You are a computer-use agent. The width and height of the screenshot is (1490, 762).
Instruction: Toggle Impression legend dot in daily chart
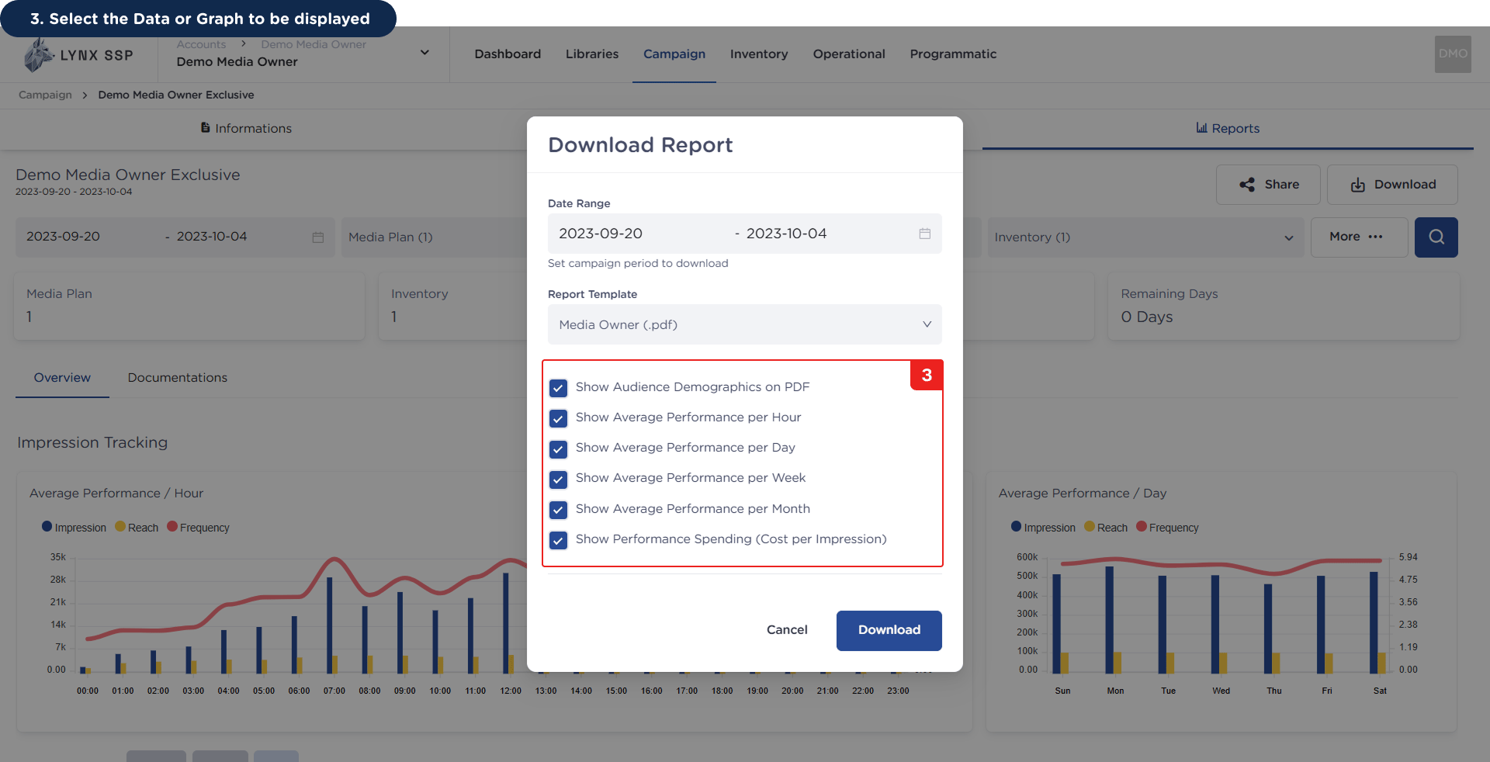coord(1016,526)
